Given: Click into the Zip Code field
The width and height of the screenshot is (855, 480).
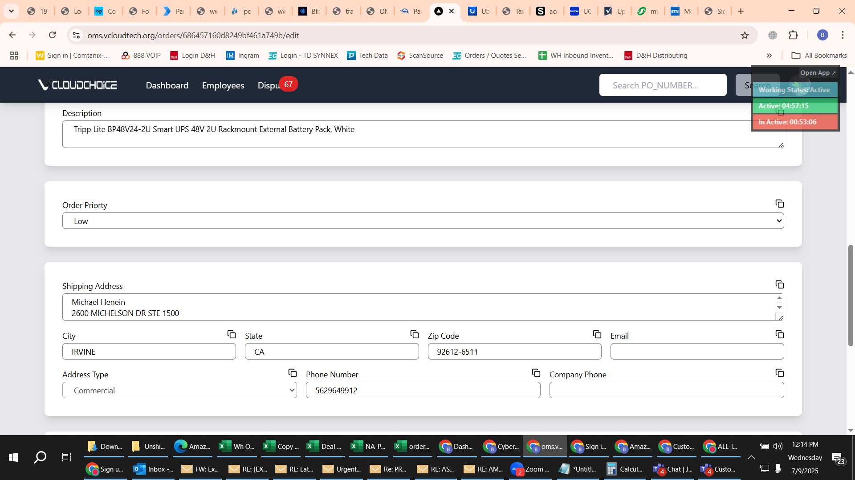Looking at the screenshot, I should [x=514, y=352].
